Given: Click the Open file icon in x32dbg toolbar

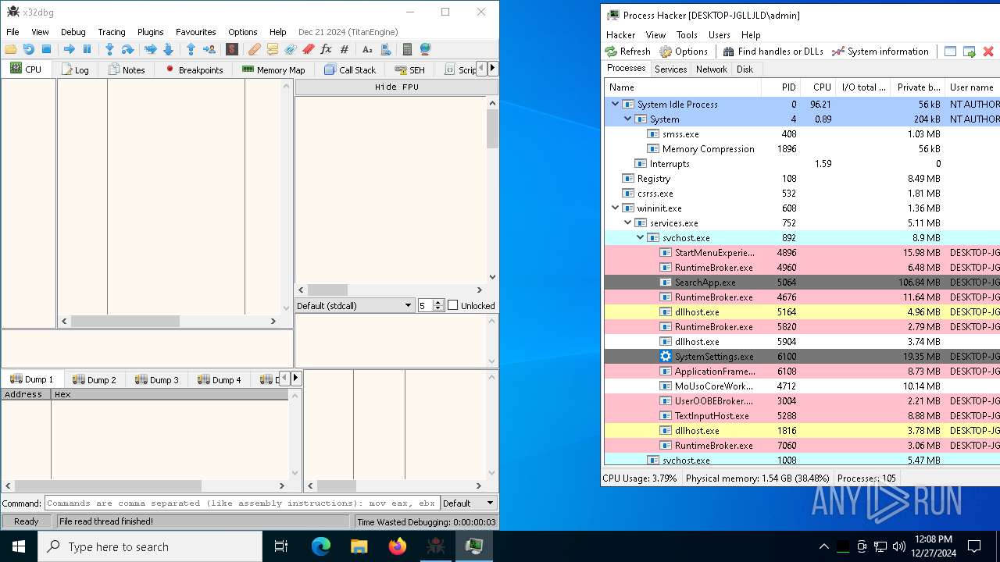Looking at the screenshot, I should click(x=11, y=49).
